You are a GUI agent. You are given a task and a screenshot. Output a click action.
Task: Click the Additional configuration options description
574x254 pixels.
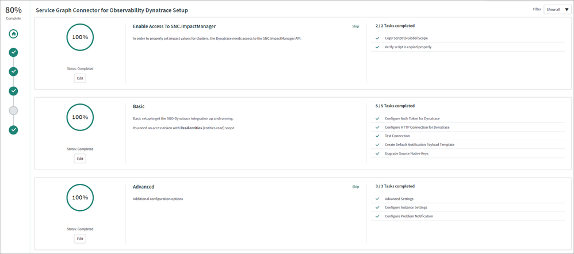158,199
